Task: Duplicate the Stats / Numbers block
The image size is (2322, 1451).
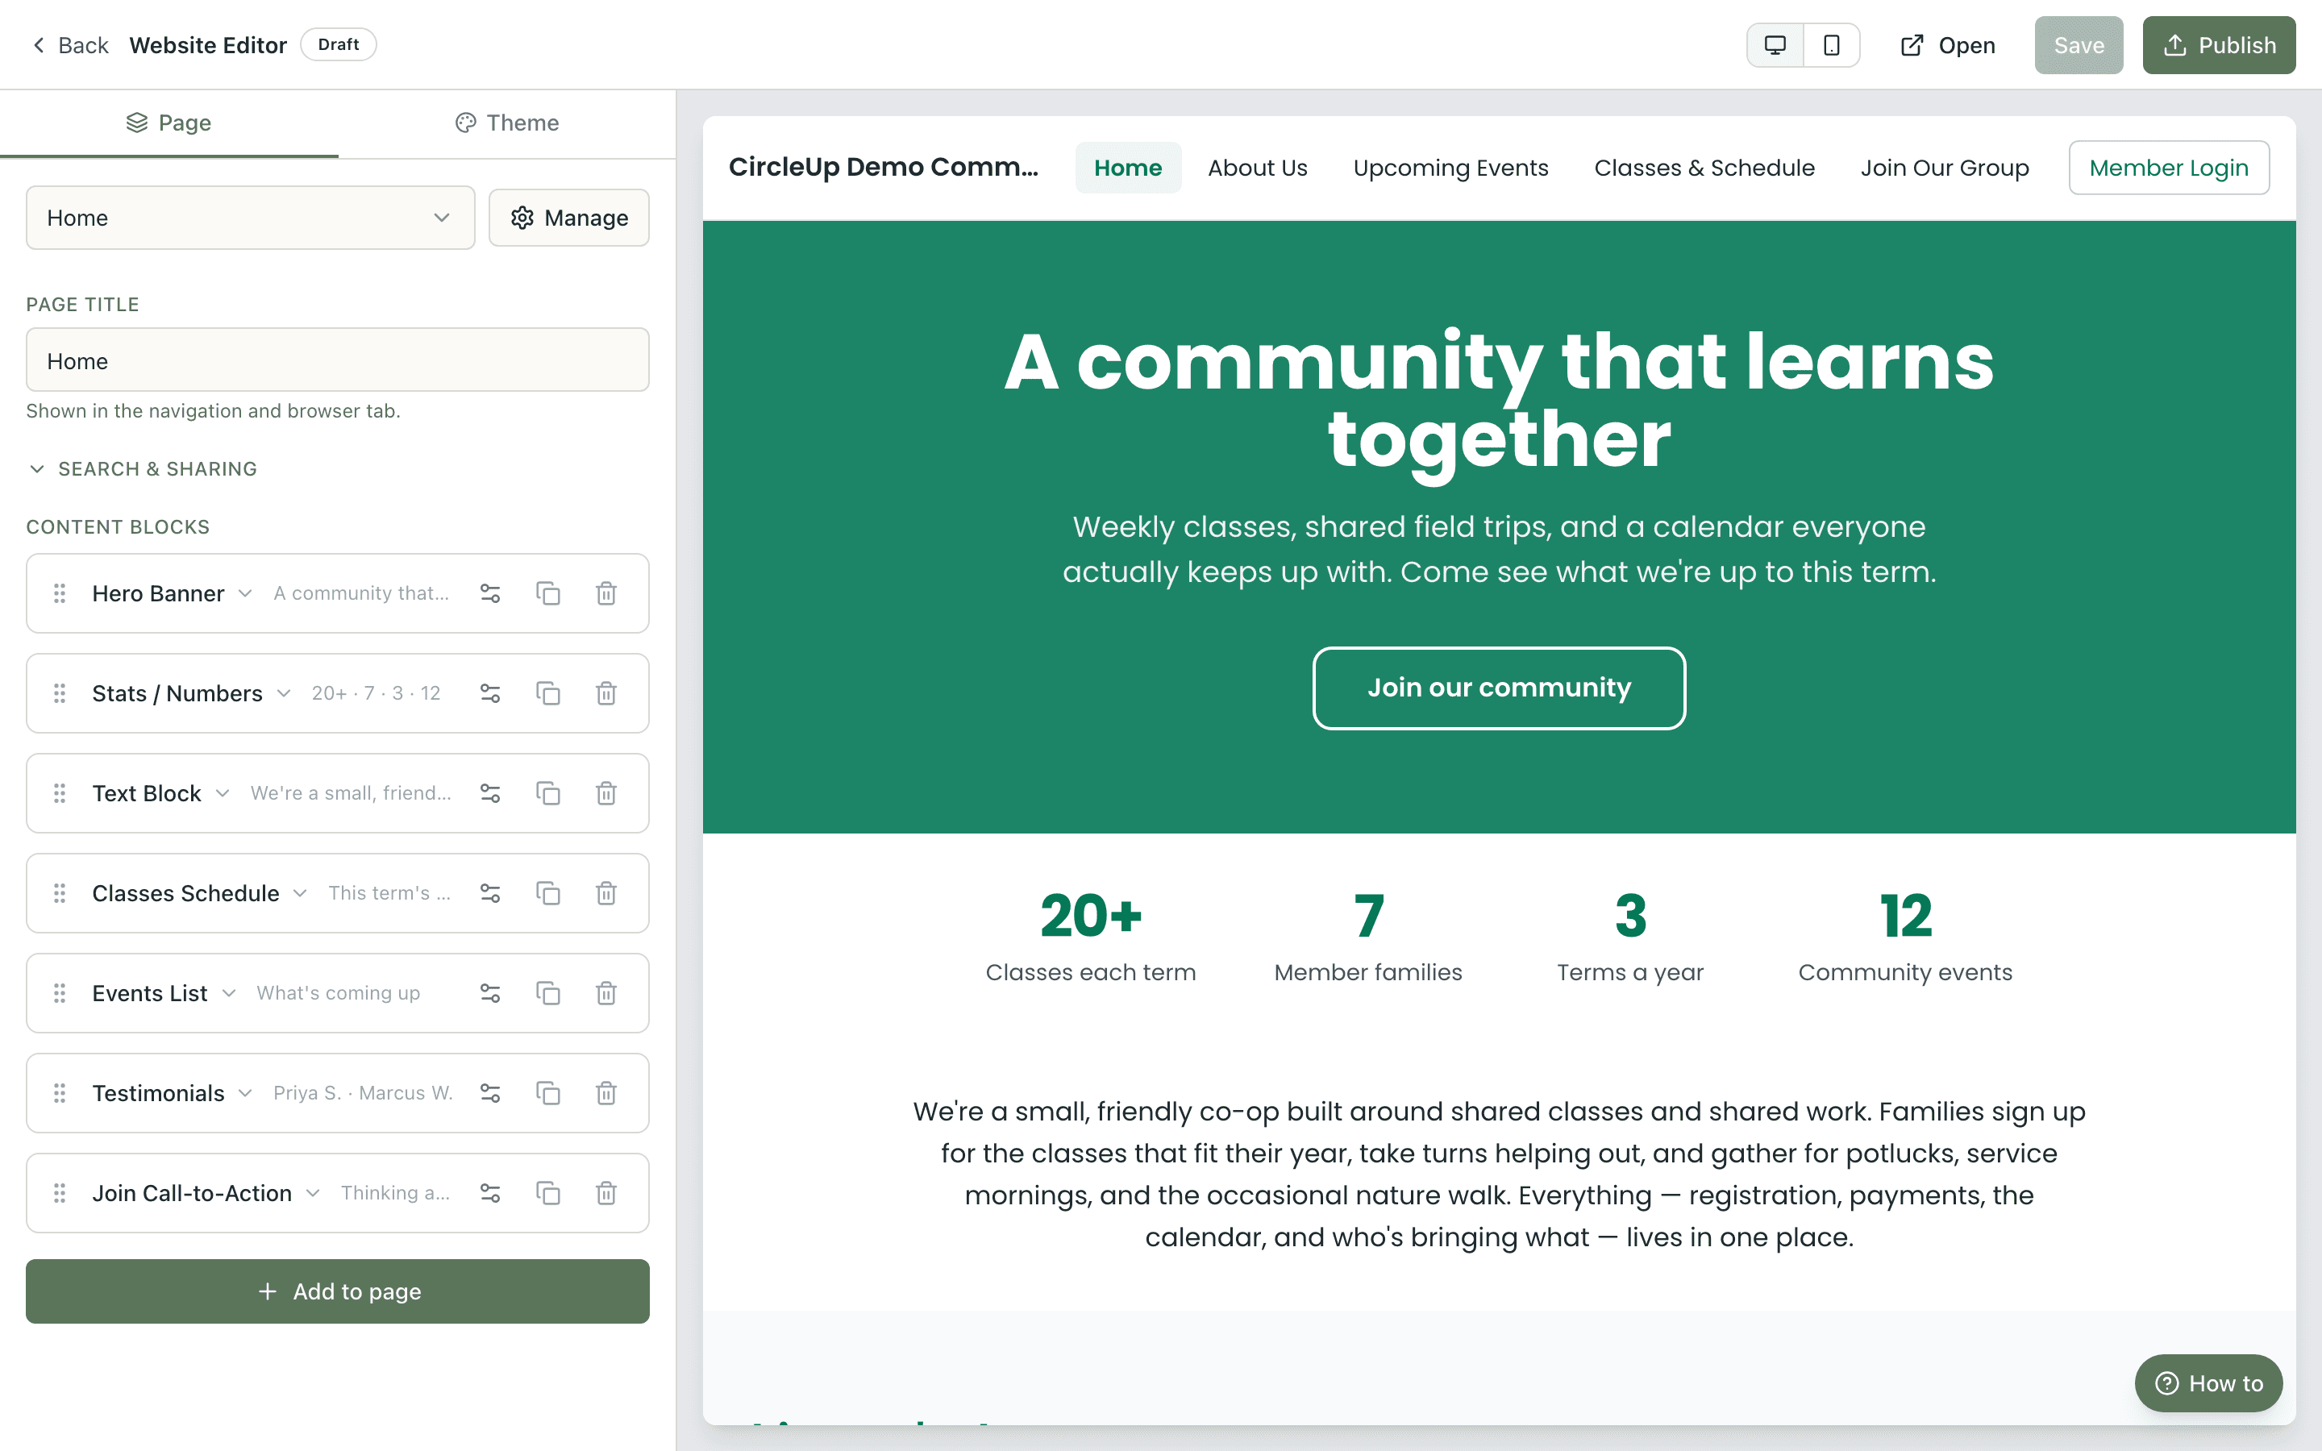Action: [x=548, y=693]
